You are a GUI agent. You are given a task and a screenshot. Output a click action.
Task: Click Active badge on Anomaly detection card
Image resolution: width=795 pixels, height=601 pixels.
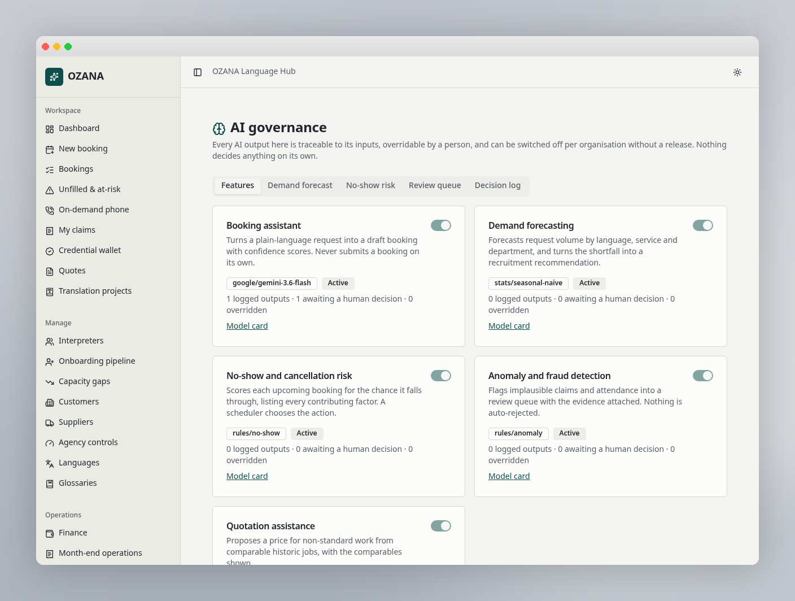coord(569,433)
